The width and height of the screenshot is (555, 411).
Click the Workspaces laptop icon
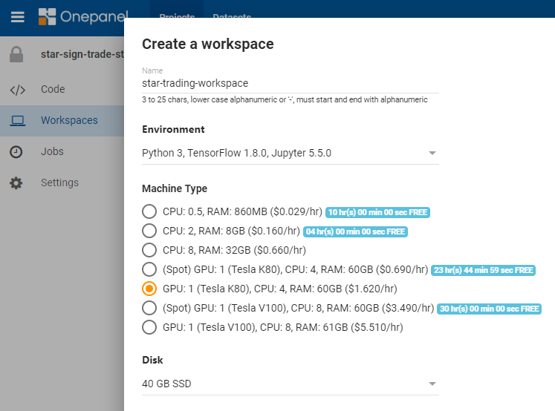[x=16, y=120]
